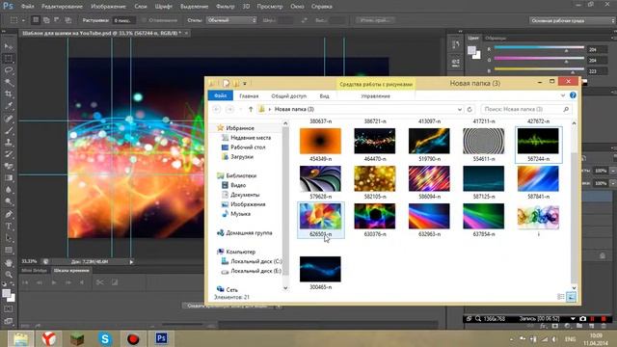617x347 pixels.
Task: Select the Pen tool
Action: coord(9,214)
